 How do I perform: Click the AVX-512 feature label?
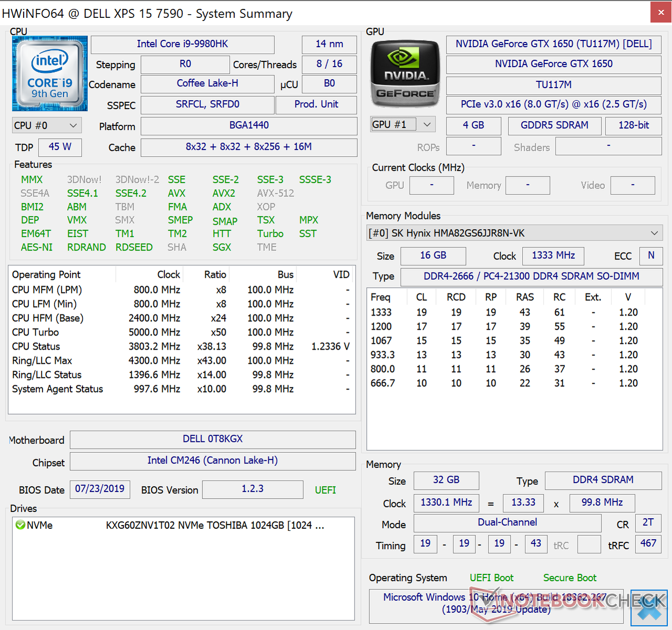point(276,193)
